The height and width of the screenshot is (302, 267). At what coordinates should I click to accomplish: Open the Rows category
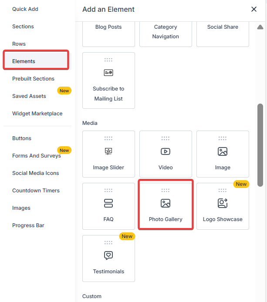[19, 44]
